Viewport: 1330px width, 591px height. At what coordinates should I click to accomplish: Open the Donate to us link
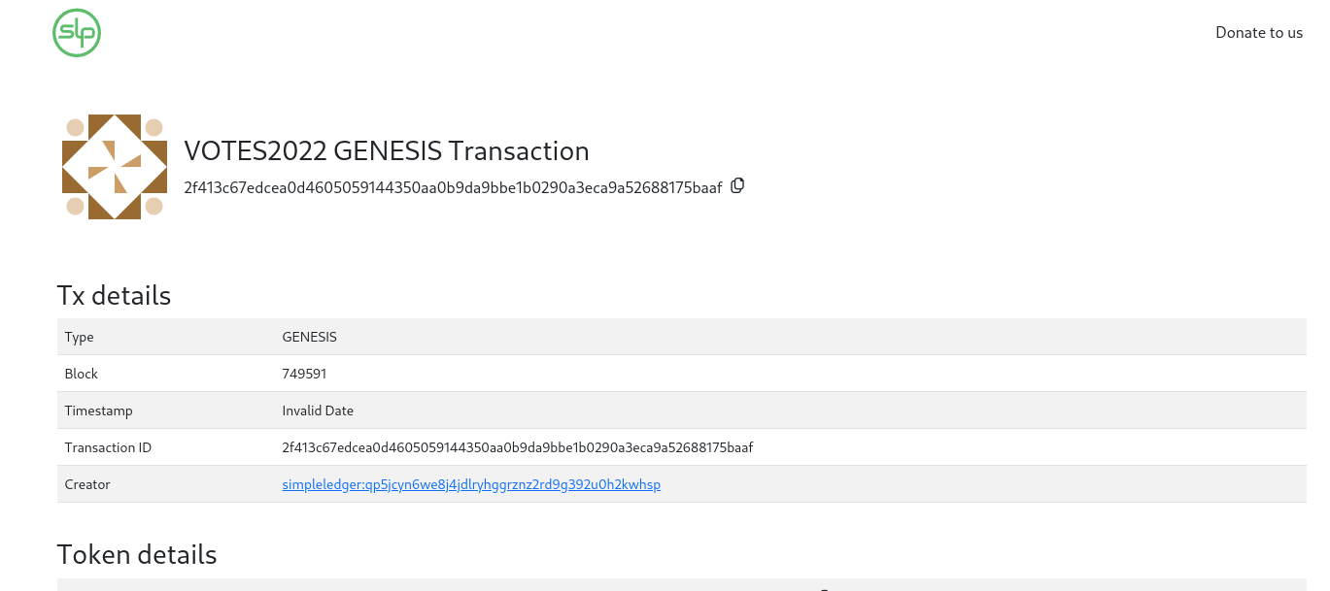tap(1259, 32)
